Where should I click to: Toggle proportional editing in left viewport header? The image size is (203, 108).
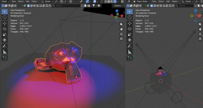pos(70,1)
